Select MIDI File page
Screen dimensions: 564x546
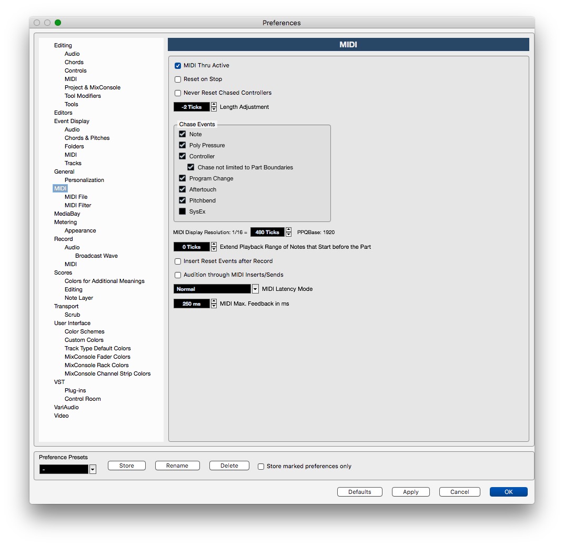pos(76,197)
